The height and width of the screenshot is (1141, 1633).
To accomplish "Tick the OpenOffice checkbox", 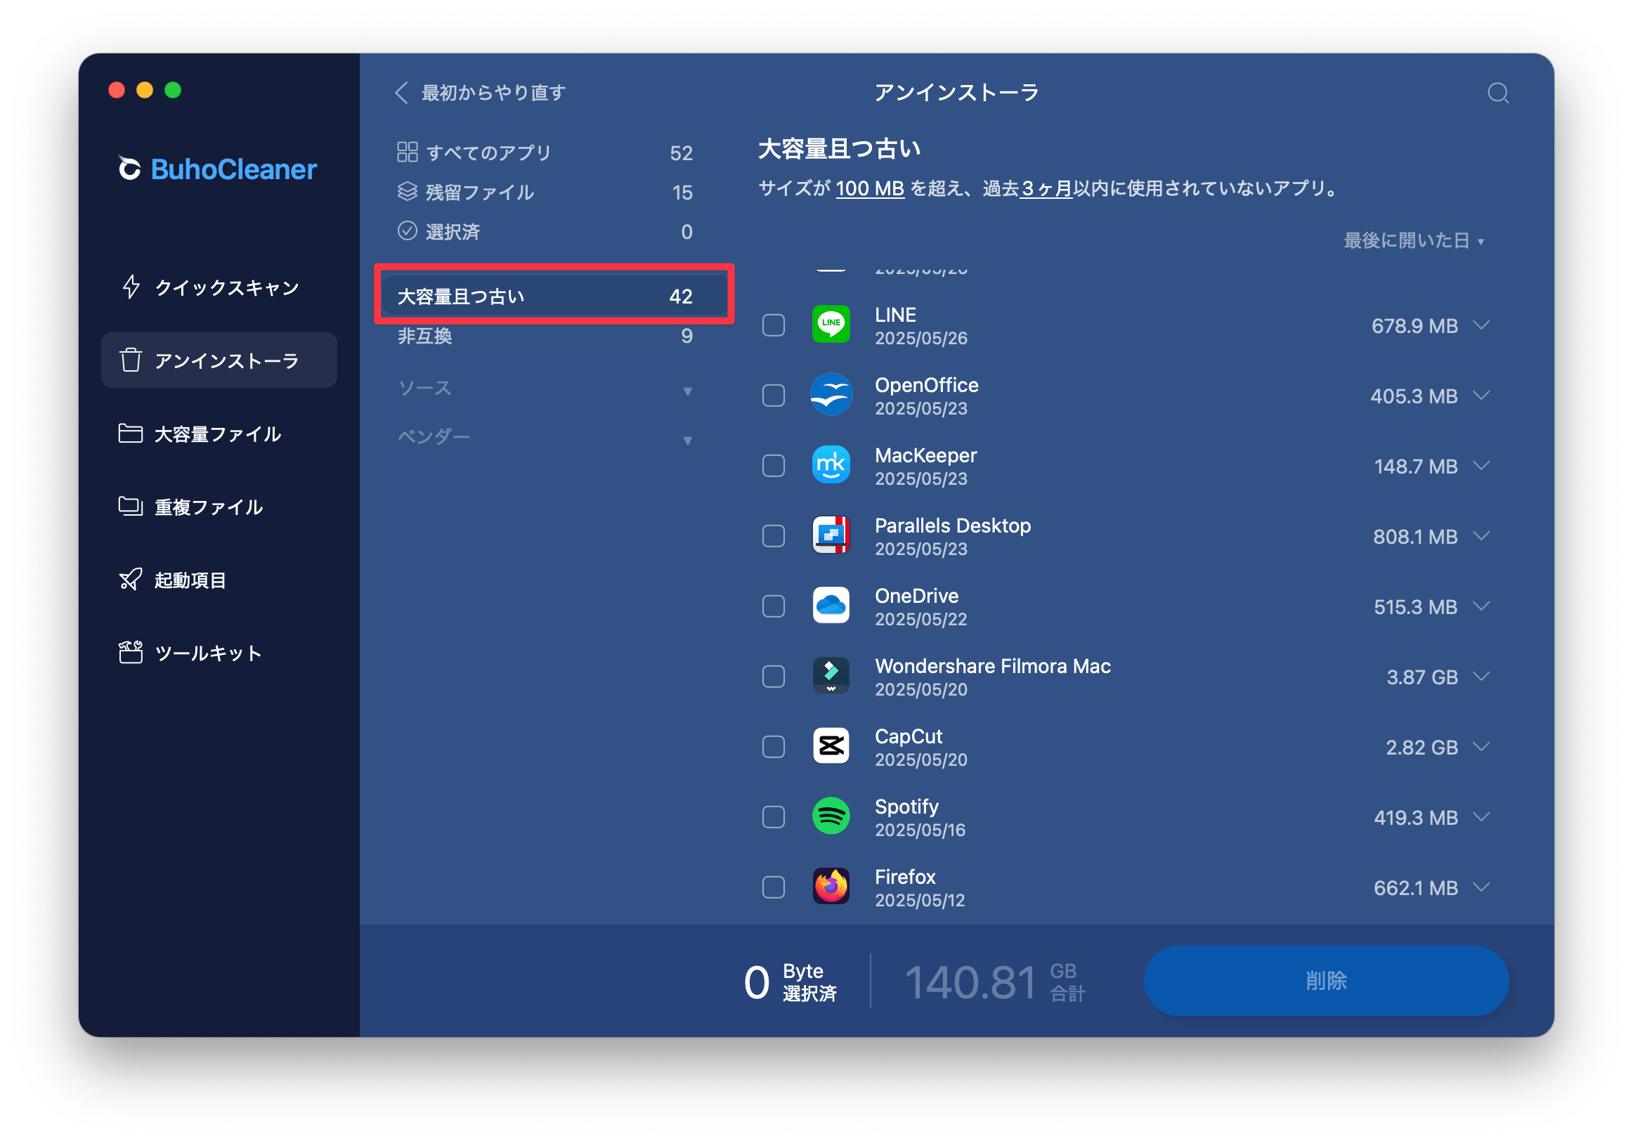I will tap(773, 396).
